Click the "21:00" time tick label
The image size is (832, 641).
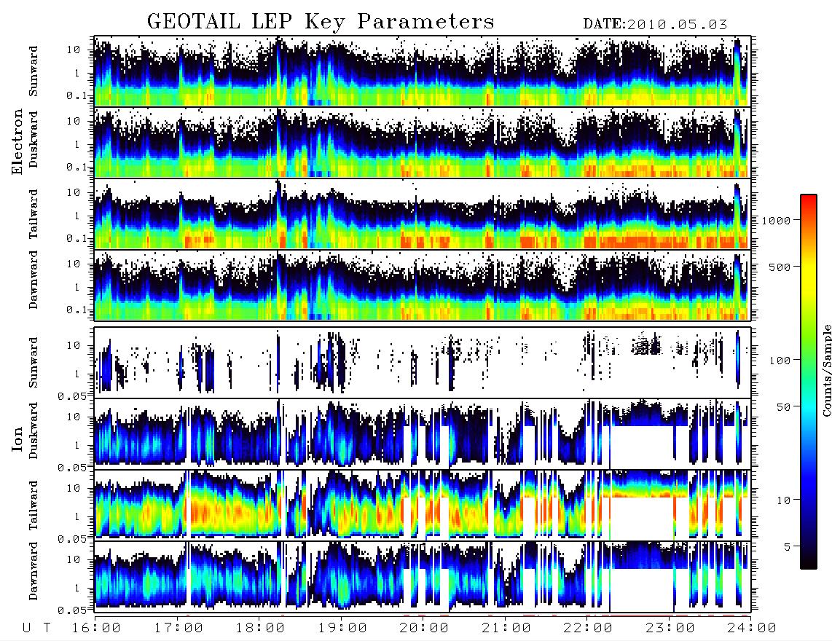coord(507,628)
